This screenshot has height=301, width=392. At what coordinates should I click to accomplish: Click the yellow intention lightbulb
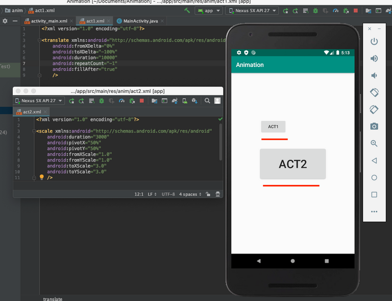pos(41,177)
